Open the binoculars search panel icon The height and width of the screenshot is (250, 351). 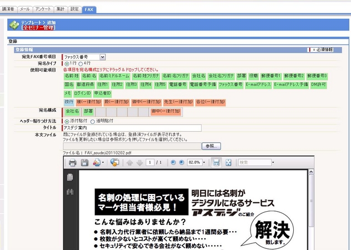(70, 192)
